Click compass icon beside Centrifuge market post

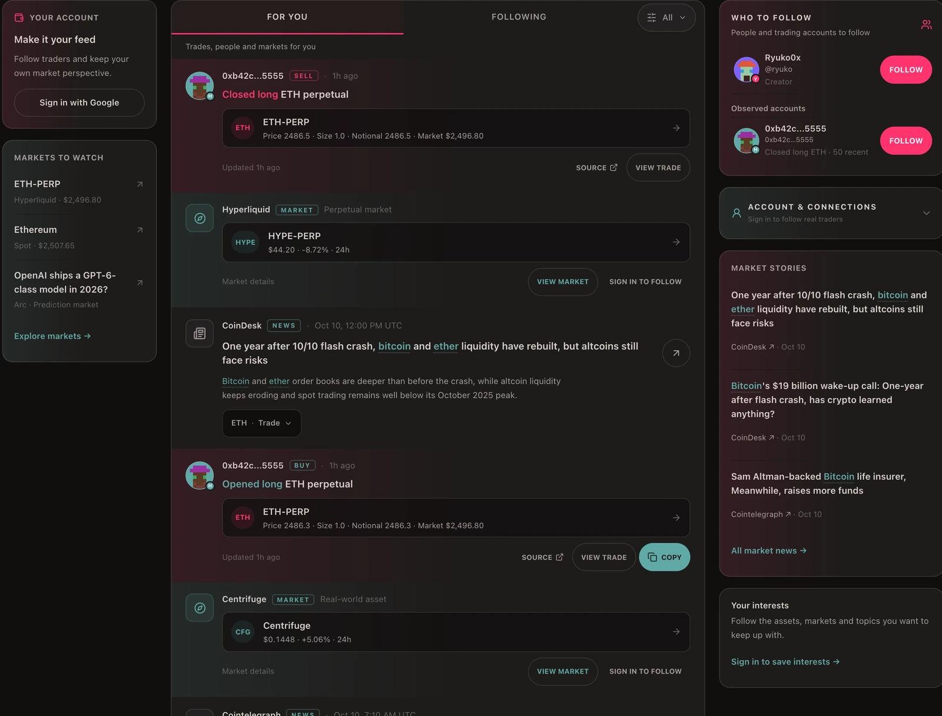(200, 608)
